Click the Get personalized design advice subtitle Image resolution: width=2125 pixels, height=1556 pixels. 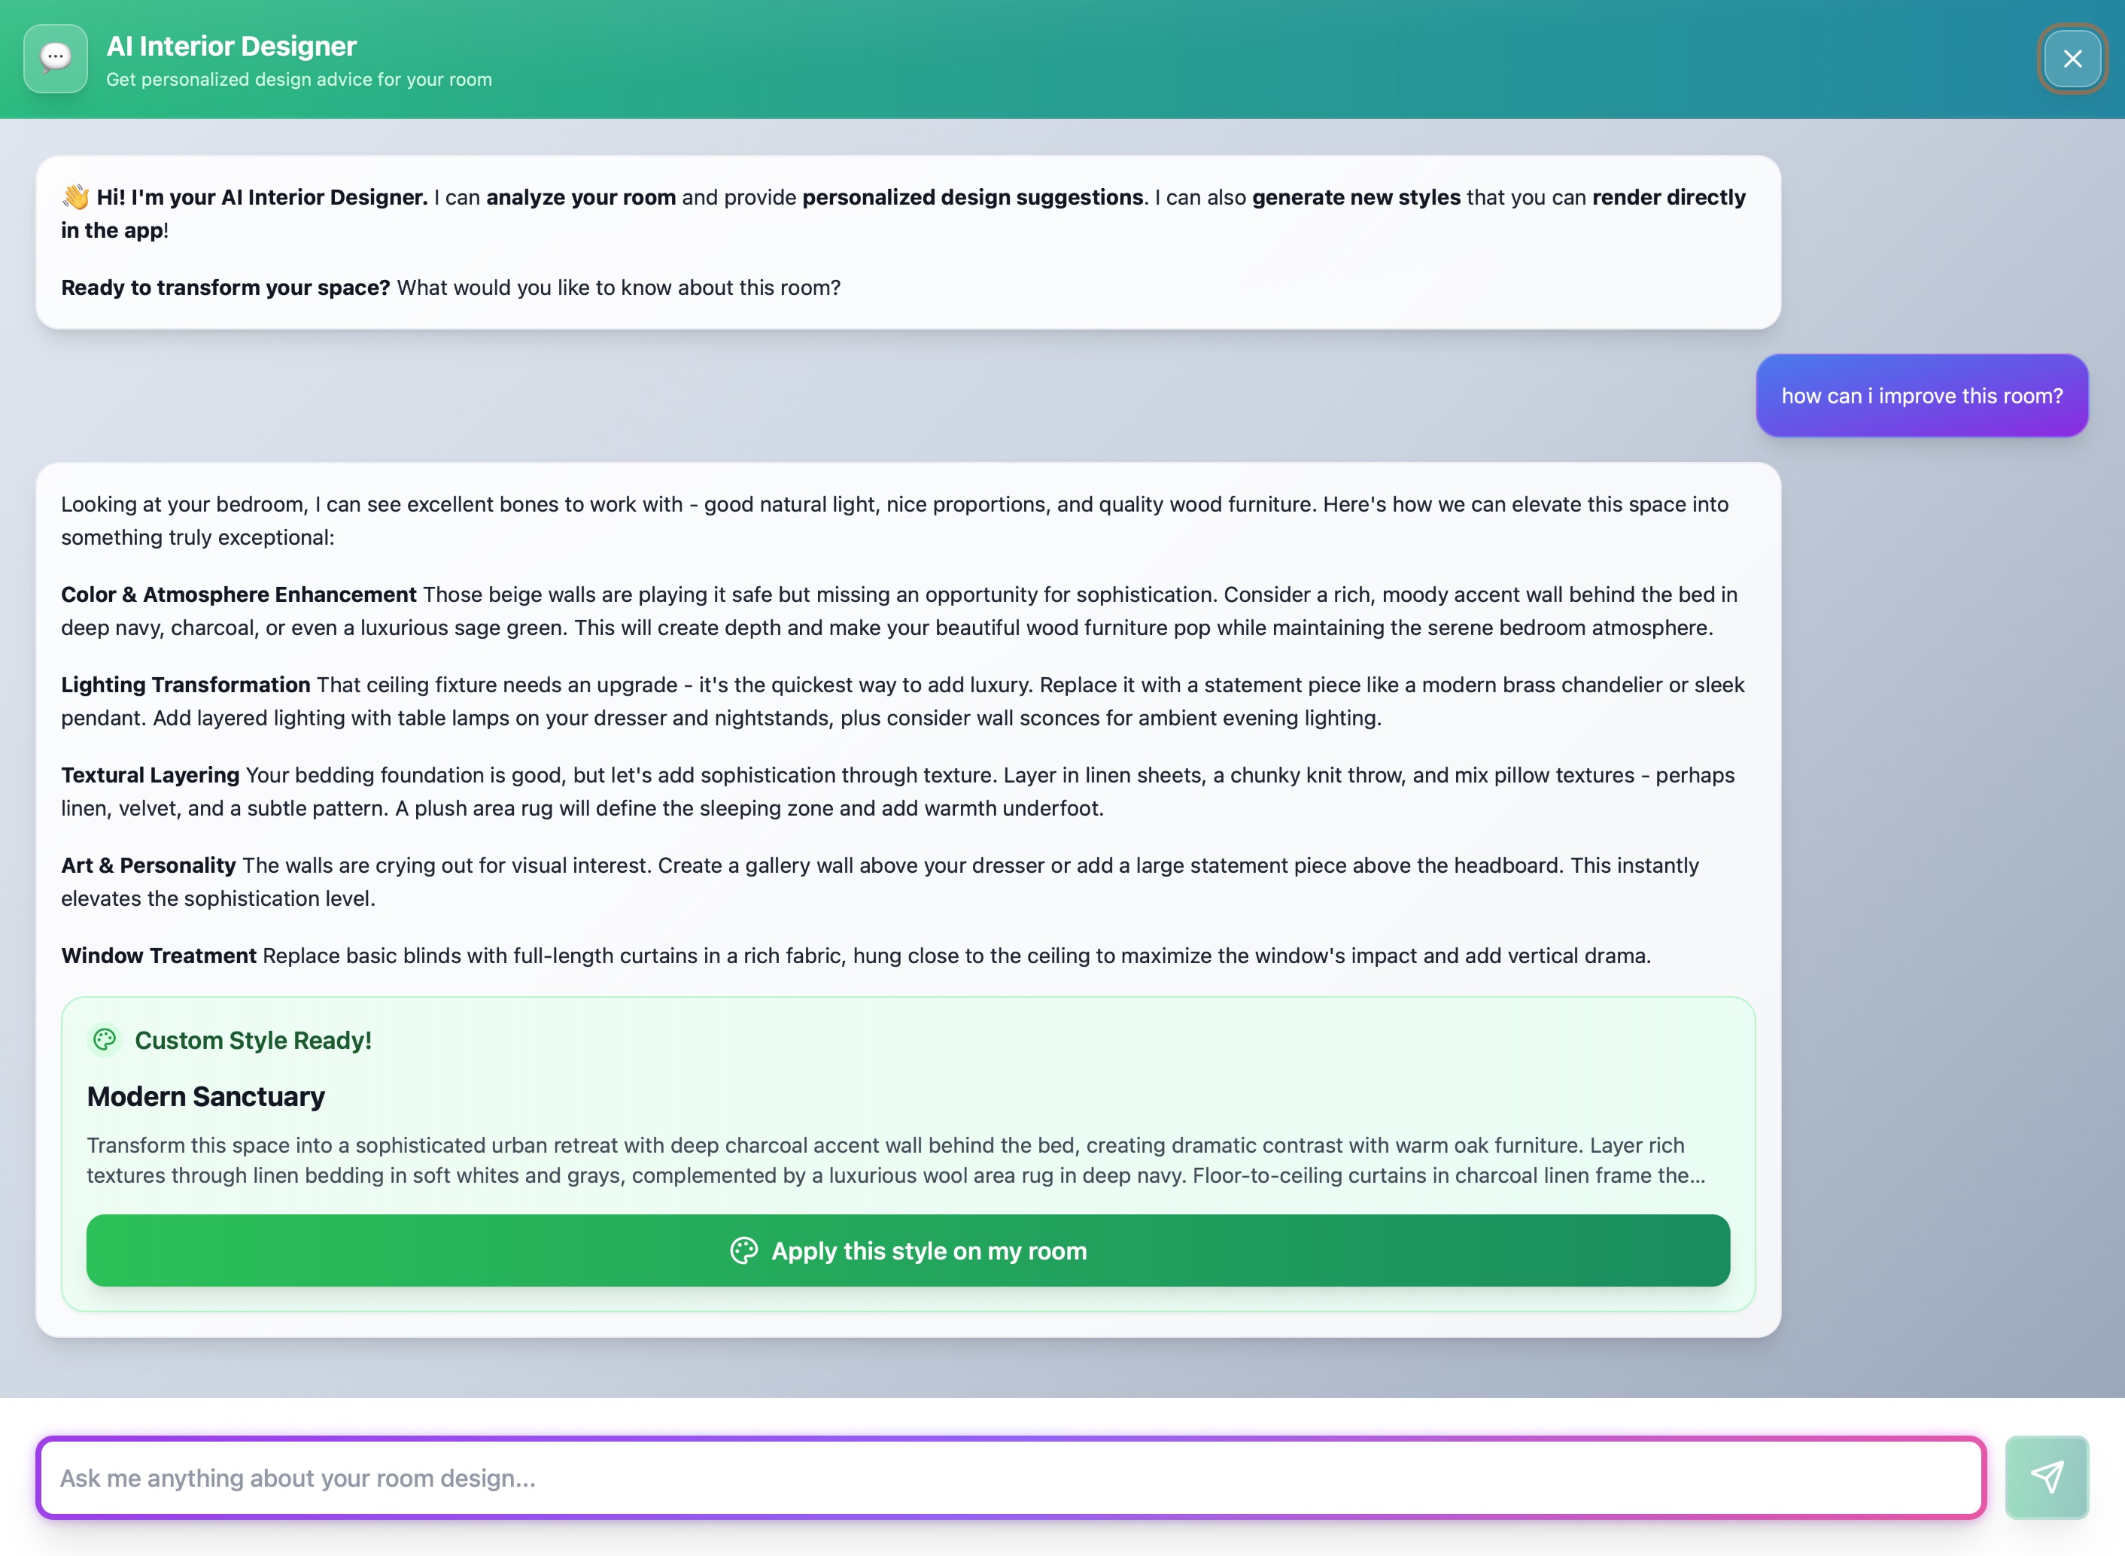(299, 80)
